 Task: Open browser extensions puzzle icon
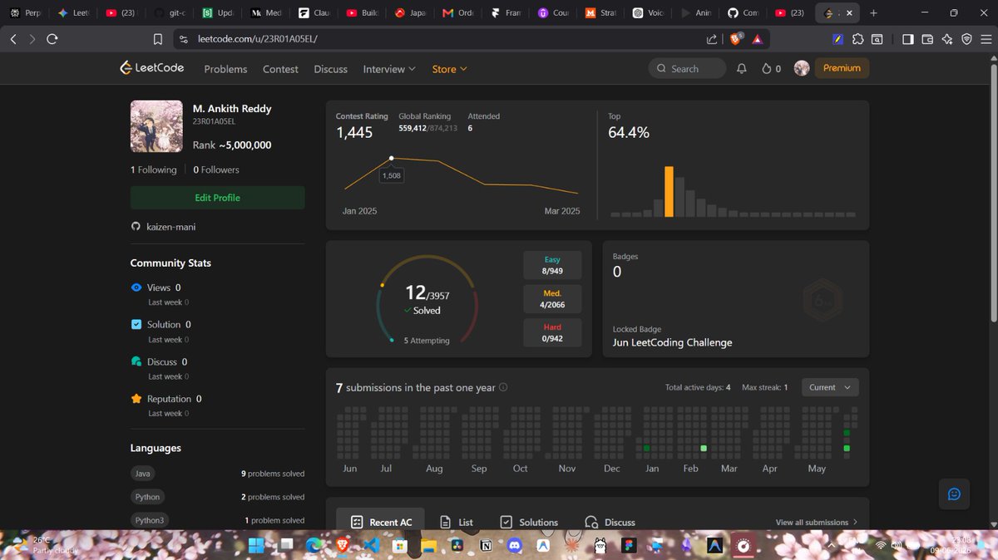point(858,39)
